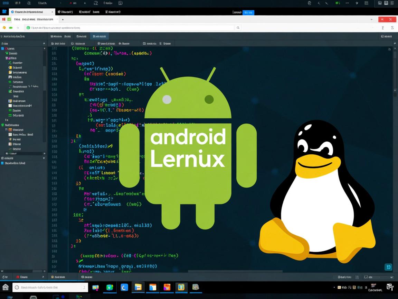
Task: Open the search icon in the address bar
Action: click(238, 27)
